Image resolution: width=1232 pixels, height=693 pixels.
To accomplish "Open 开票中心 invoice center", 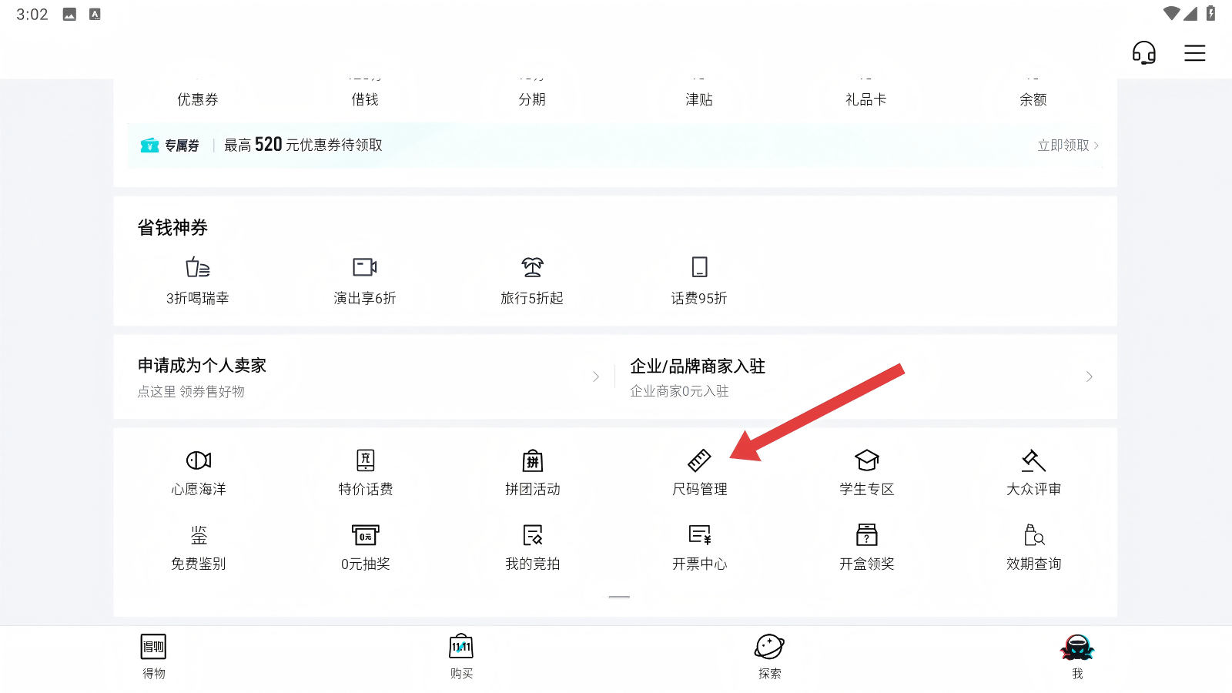I will 699,546.
